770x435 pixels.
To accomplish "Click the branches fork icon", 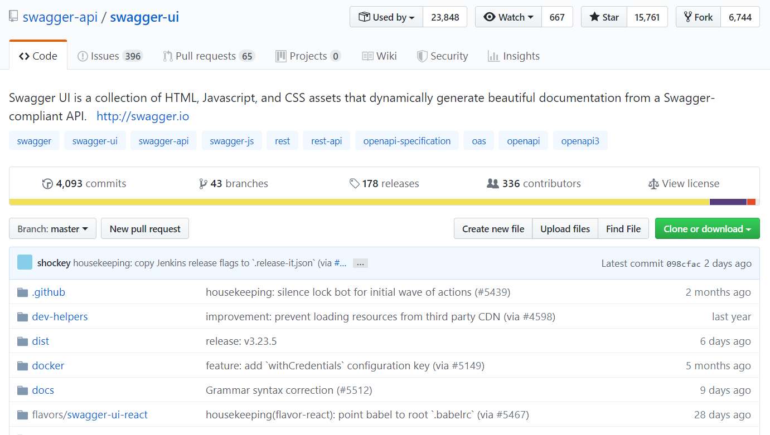I will point(203,184).
